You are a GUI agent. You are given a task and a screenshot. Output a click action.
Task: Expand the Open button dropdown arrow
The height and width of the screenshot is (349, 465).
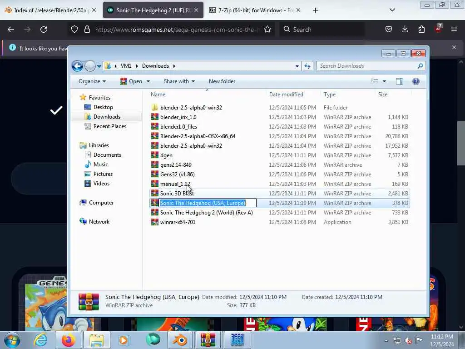point(148,81)
